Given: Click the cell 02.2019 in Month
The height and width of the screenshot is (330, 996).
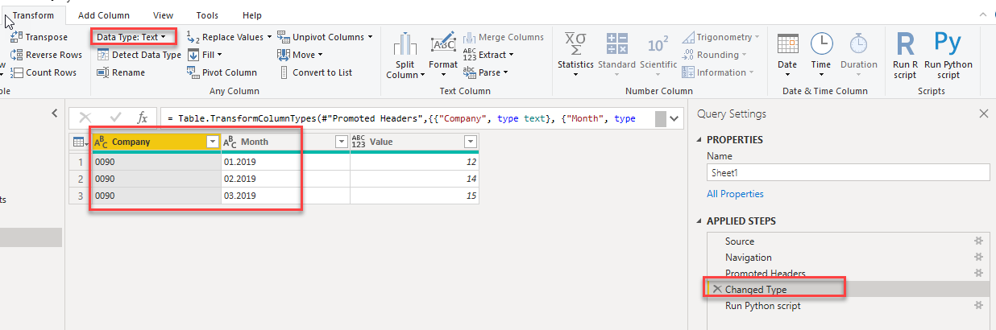Looking at the screenshot, I should pos(285,179).
